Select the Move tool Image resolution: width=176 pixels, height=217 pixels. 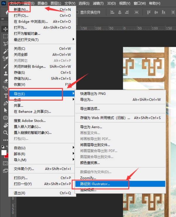click(5, 29)
